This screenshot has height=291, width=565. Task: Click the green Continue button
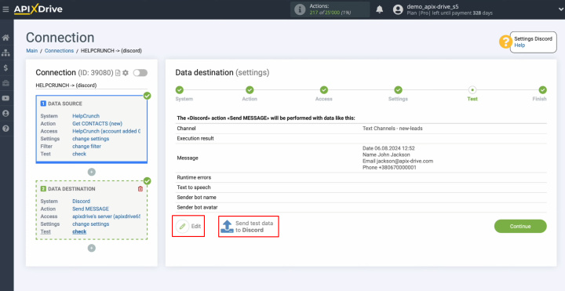(520, 226)
